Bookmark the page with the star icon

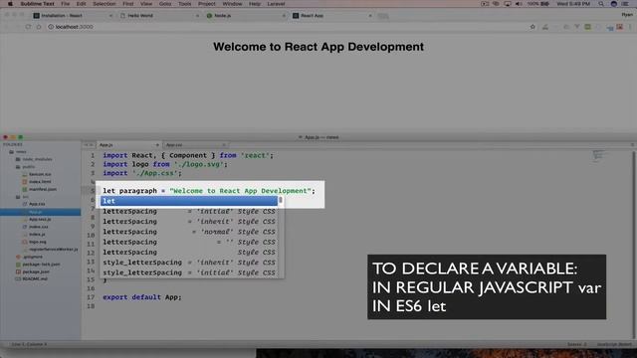click(532, 27)
